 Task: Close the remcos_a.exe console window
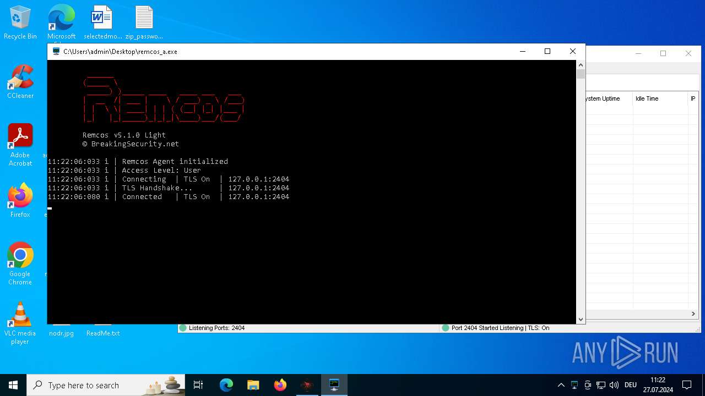click(x=573, y=51)
